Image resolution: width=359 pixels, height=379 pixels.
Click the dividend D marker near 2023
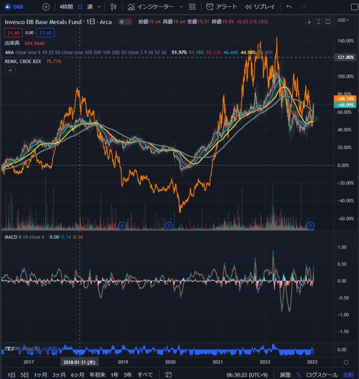(x=311, y=226)
